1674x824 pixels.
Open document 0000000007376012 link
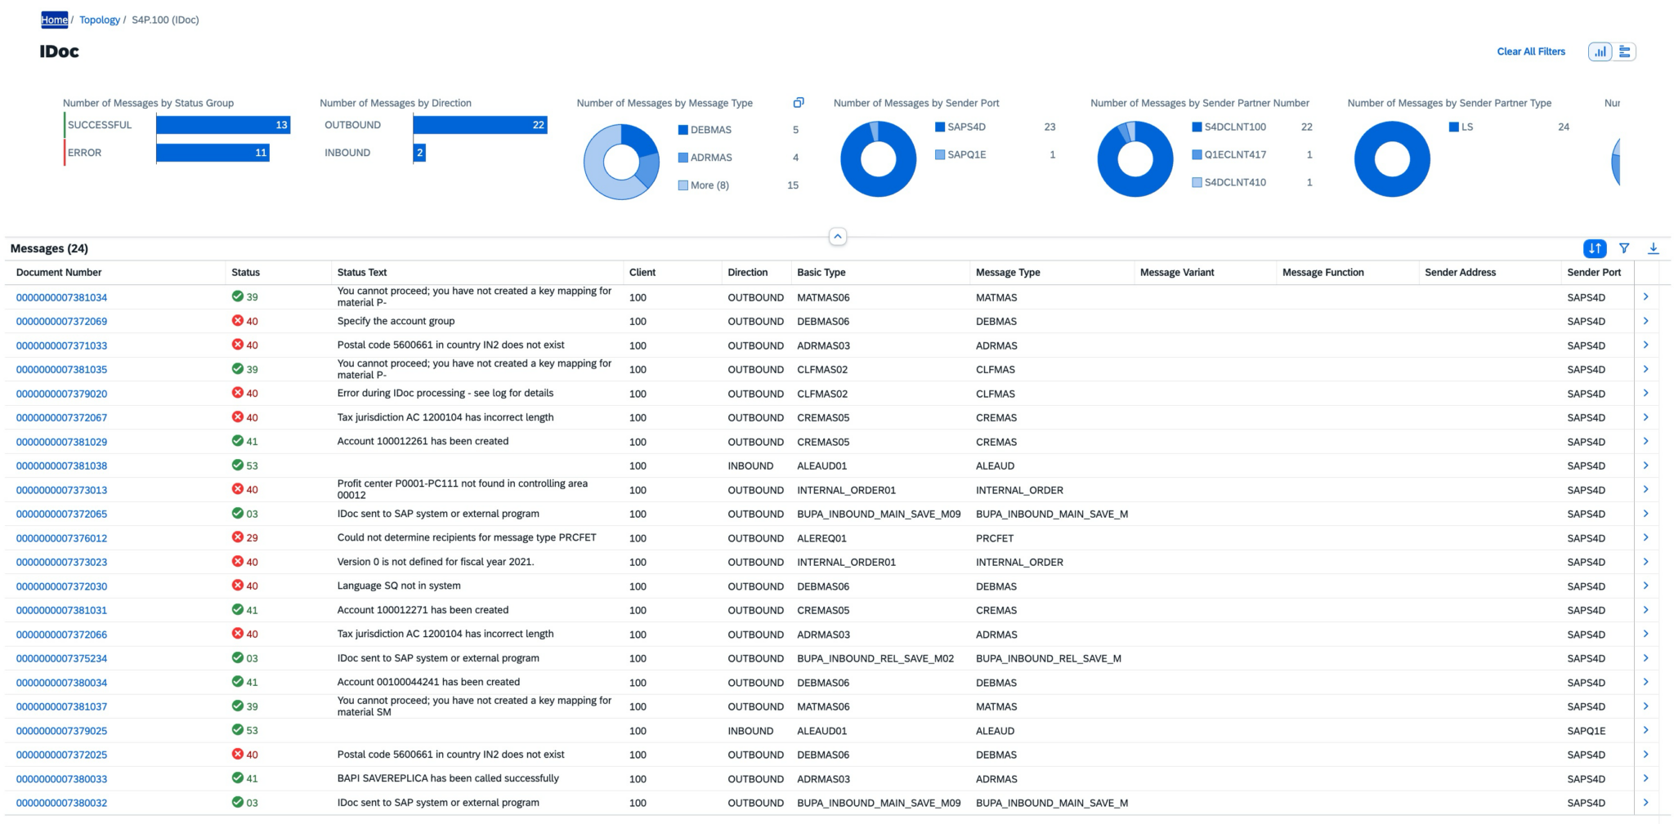[61, 538]
